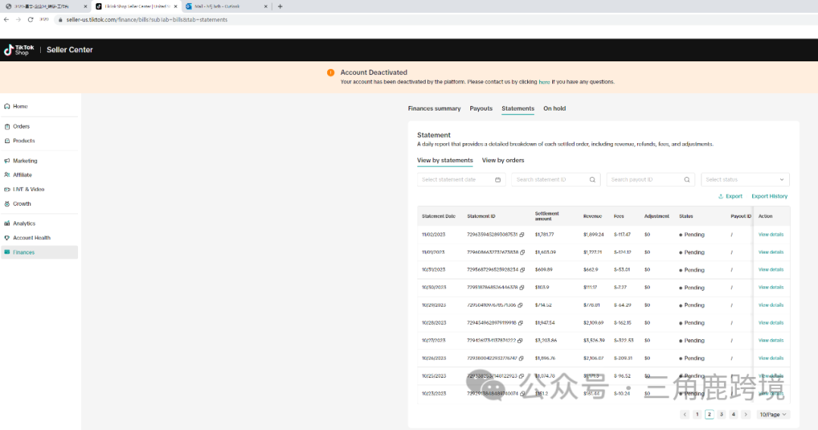Switch to the Finances summary tab

click(x=434, y=108)
